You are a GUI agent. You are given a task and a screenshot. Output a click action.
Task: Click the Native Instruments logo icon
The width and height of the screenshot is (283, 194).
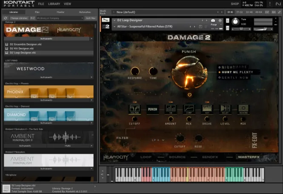coord(278,4)
